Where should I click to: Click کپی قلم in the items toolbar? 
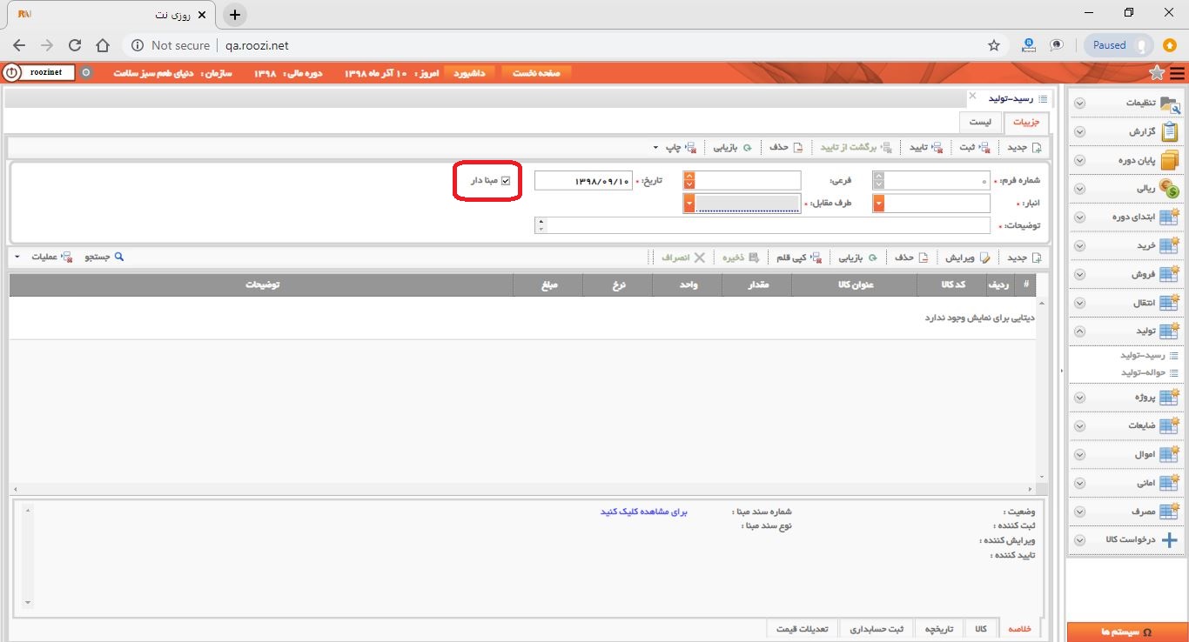799,257
